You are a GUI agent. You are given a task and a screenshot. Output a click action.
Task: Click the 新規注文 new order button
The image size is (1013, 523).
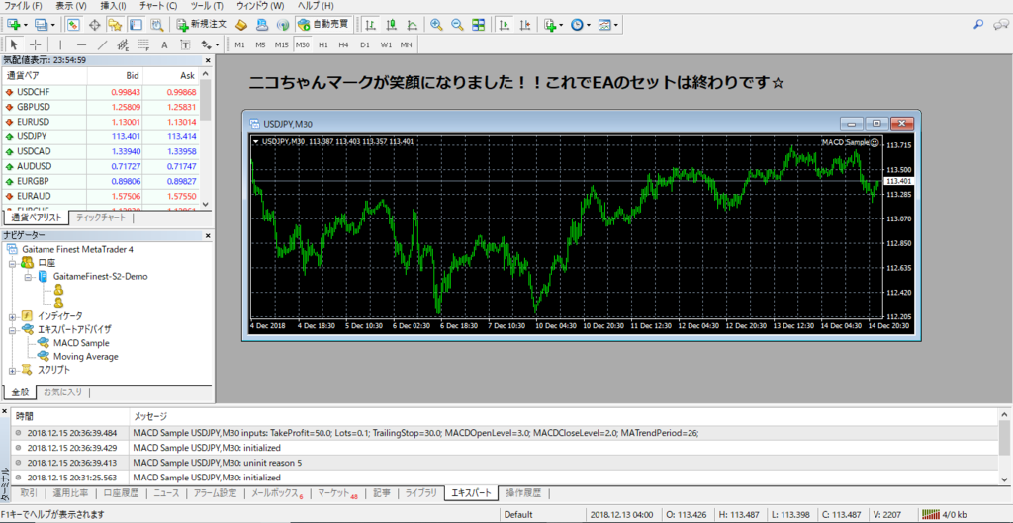202,25
